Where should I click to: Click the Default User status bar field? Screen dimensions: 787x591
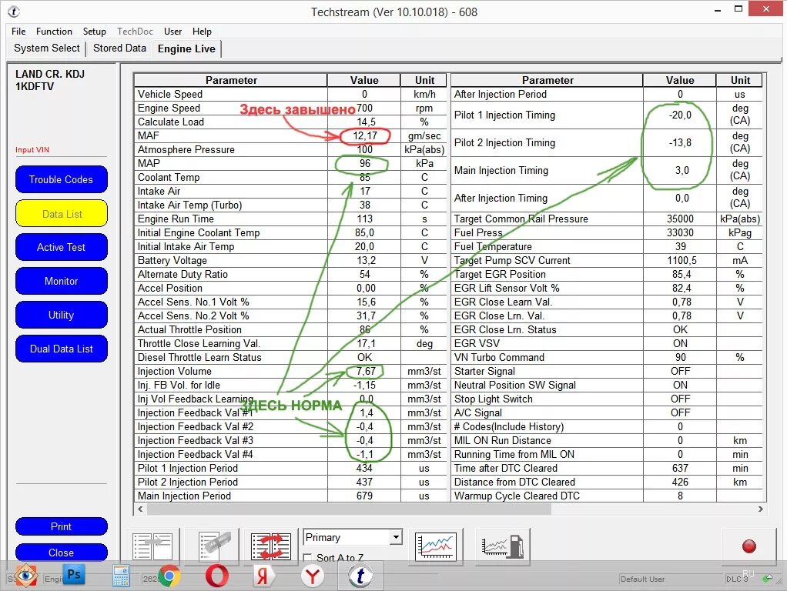click(x=670, y=579)
